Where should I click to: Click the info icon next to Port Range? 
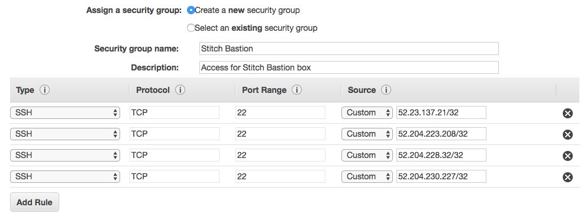coord(297,90)
